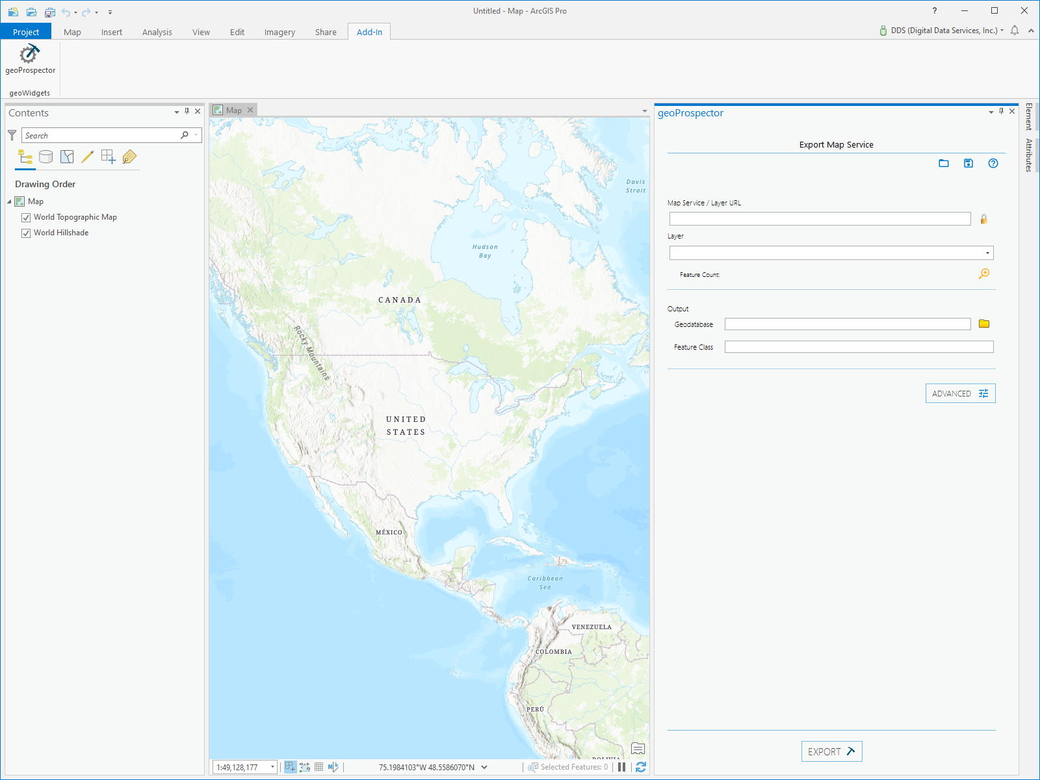The height and width of the screenshot is (780, 1040).
Task: Click the Map Service / Layer URL field
Action: [x=820, y=219]
